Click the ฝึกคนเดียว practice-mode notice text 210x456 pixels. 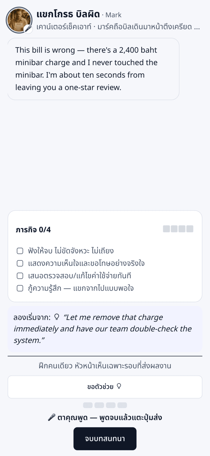105,366
